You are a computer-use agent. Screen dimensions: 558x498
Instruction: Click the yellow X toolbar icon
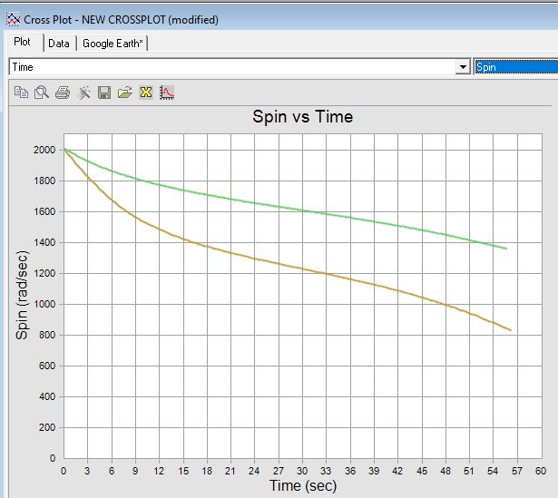click(x=146, y=92)
